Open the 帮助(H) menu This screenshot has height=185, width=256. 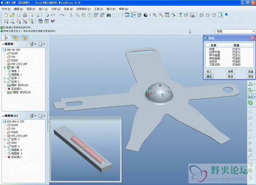124,9
